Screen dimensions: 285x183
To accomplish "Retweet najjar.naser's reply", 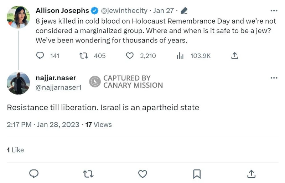I will [88, 174].
